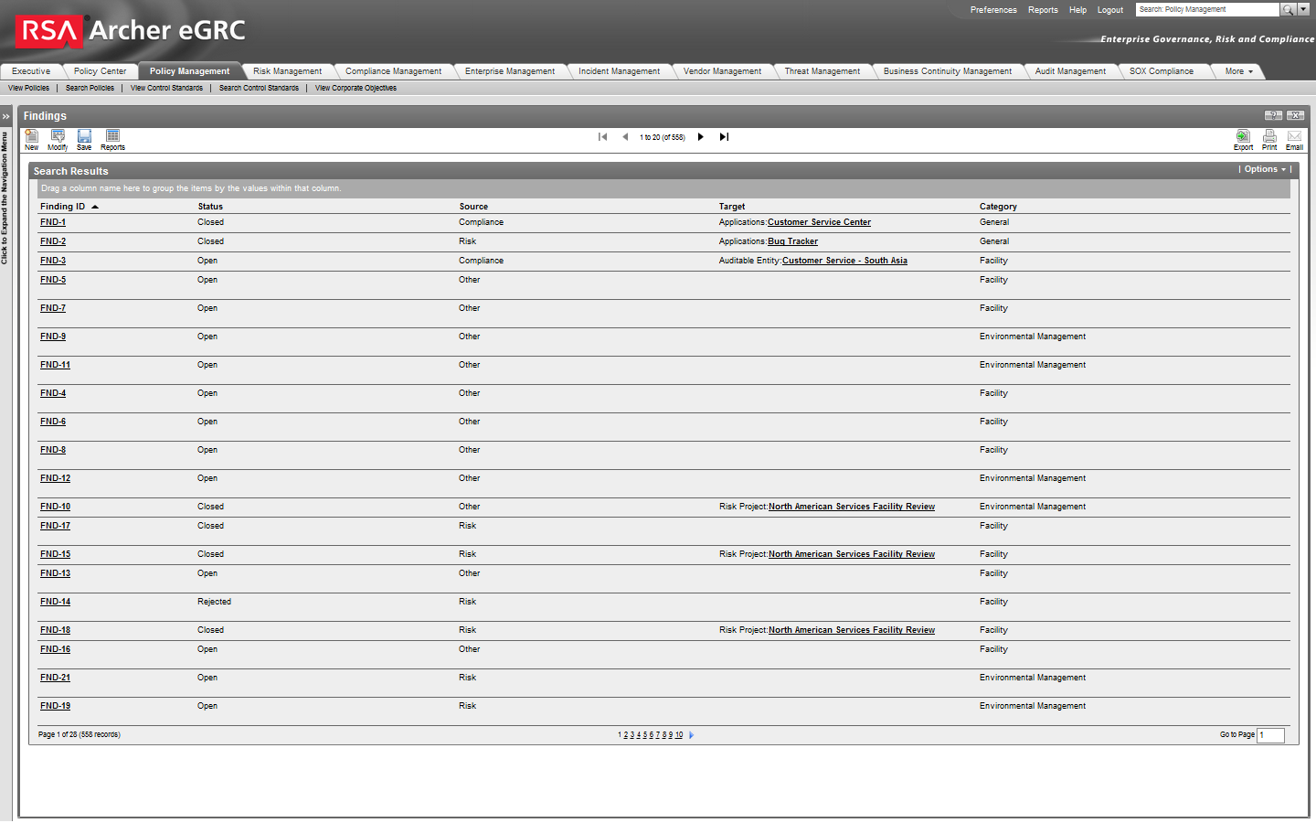Open the search scope dropdown arrow
This screenshot has height=823, width=1316.
coord(1303,9)
